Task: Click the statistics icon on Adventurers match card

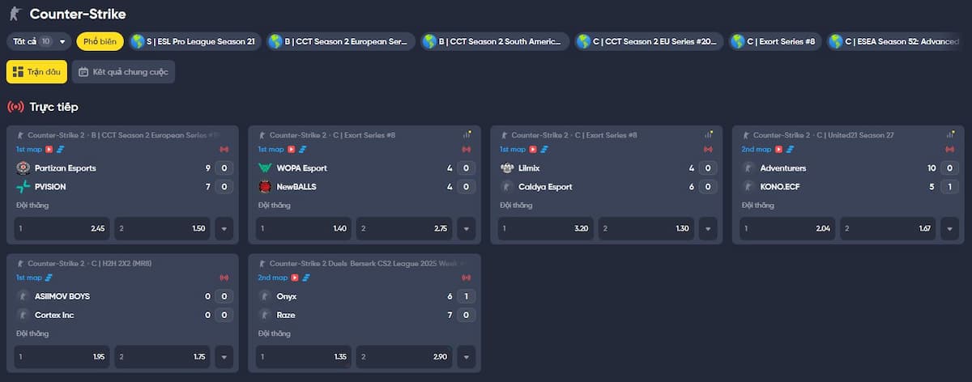Action: (x=950, y=134)
